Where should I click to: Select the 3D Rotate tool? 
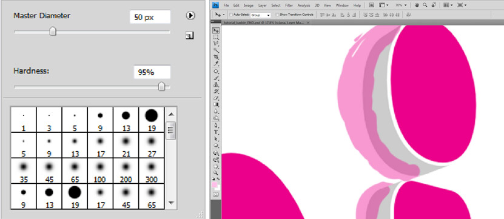click(216, 153)
